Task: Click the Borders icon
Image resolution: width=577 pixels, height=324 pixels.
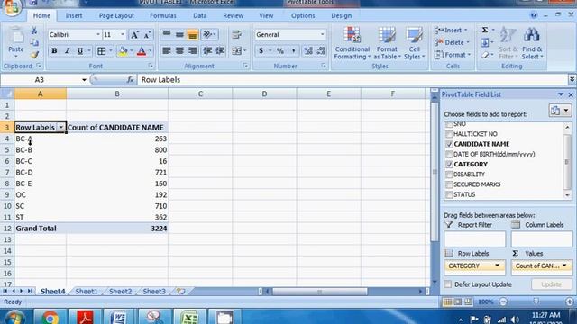Action: click(x=102, y=51)
